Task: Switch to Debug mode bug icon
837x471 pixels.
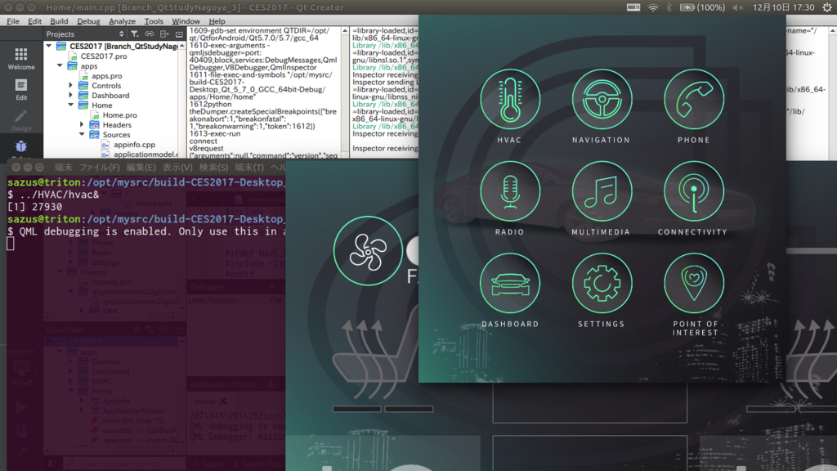Action: pos(20,147)
